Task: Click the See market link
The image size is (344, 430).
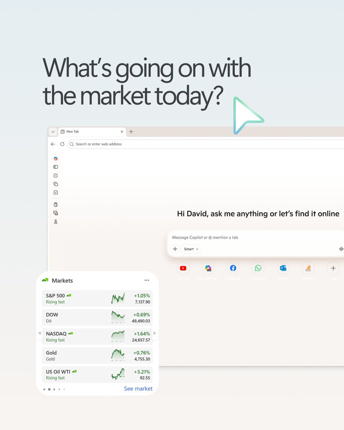Action: point(138,389)
